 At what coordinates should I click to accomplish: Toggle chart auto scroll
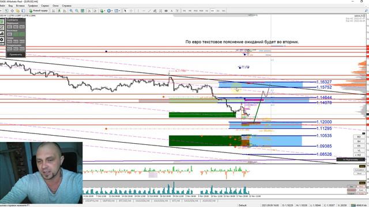point(89,11)
